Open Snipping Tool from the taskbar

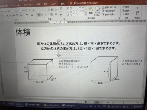(x=69, y=106)
